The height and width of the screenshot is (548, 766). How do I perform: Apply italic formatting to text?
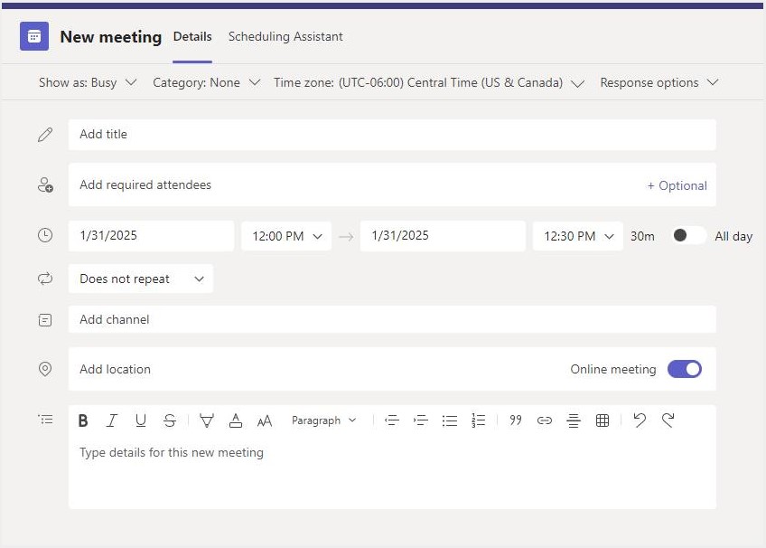112,420
